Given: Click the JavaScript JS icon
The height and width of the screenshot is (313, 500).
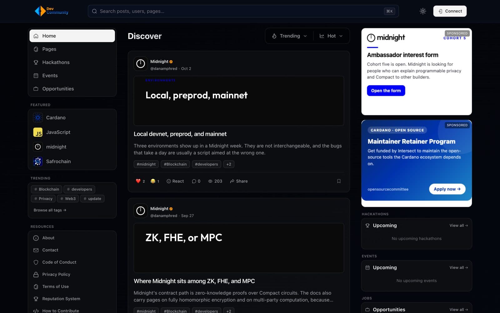Looking at the screenshot, I should (38, 132).
